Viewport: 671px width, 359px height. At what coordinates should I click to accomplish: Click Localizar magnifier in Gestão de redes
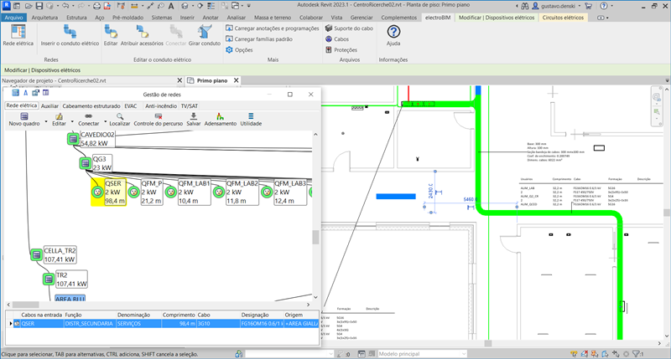tap(120, 116)
